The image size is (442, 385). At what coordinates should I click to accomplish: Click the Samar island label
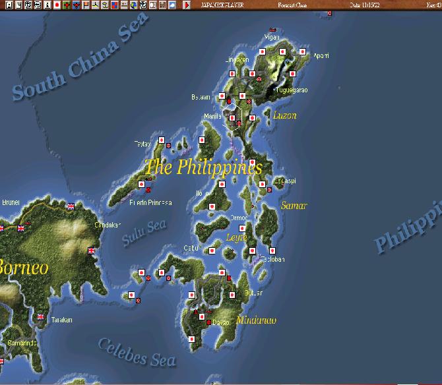(294, 205)
